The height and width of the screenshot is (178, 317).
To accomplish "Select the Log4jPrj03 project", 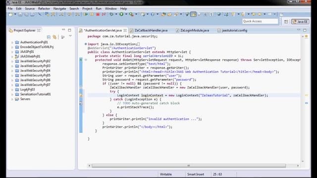I will point(28,89).
